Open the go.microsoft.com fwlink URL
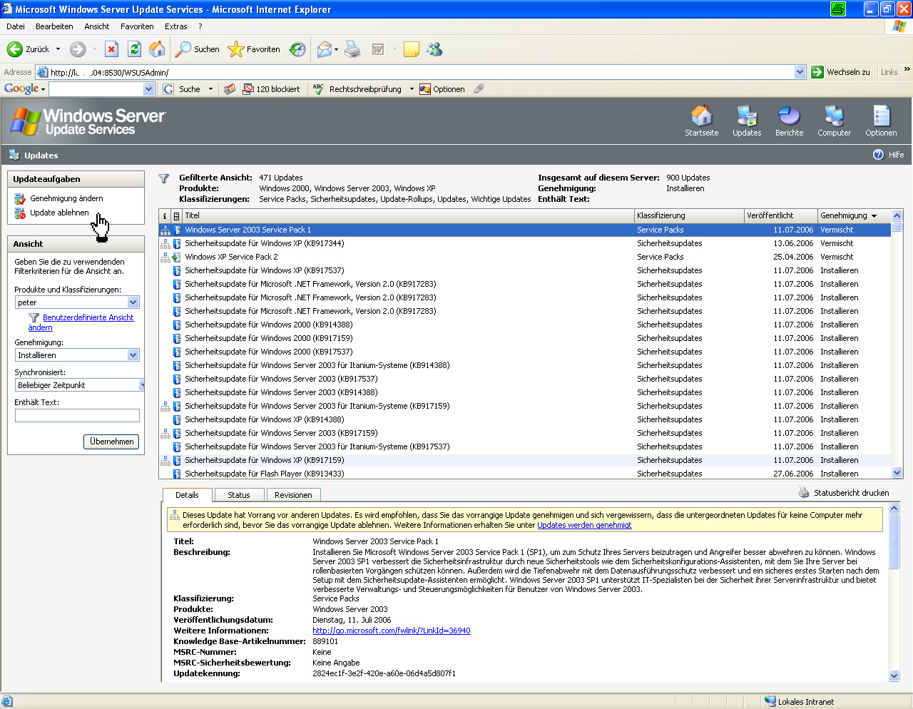This screenshot has height=709, width=913. point(392,631)
